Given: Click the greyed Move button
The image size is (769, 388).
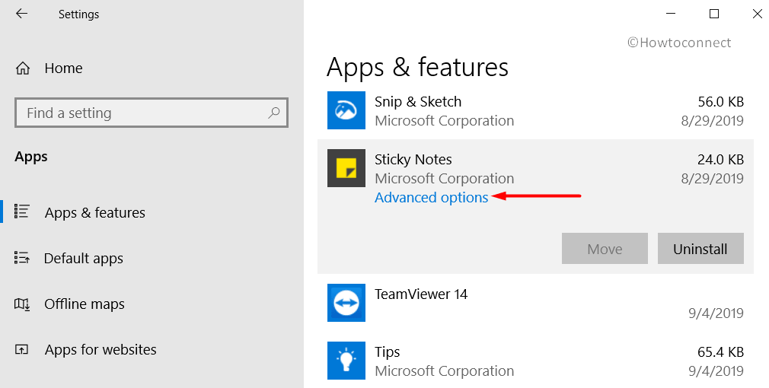Looking at the screenshot, I should coord(605,248).
